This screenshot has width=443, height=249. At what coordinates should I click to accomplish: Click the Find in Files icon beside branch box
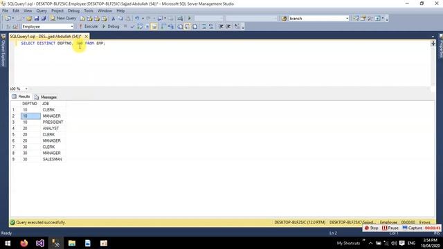[x=284, y=19]
